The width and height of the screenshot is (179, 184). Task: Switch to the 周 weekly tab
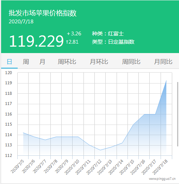click(26, 62)
